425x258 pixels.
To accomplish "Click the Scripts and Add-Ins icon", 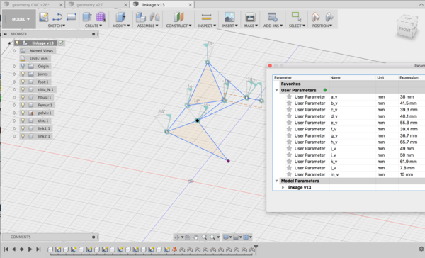I will [273, 17].
